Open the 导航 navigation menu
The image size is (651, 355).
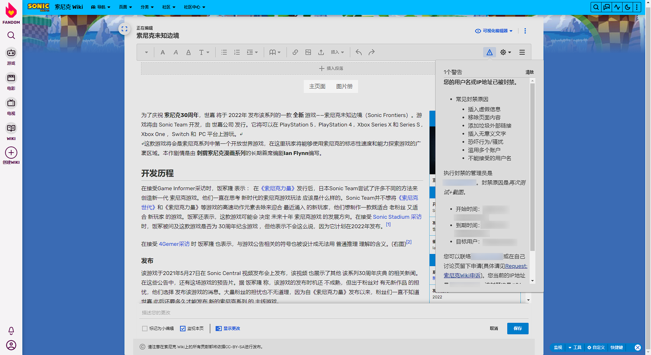pyautogui.click(x=101, y=7)
